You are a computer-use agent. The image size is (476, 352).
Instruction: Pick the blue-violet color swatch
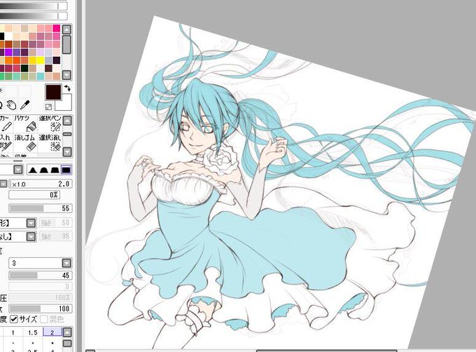pos(16,53)
